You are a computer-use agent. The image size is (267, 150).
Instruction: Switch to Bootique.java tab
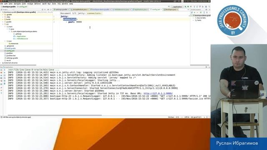(171, 10)
